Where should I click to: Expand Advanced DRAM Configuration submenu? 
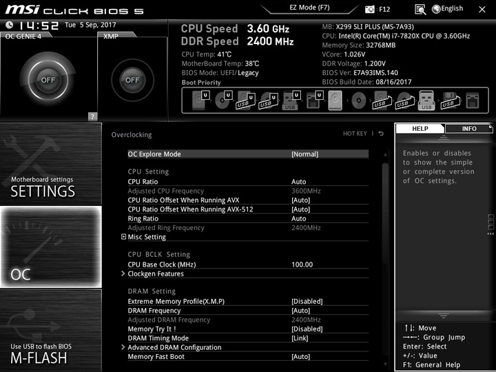coord(248,347)
